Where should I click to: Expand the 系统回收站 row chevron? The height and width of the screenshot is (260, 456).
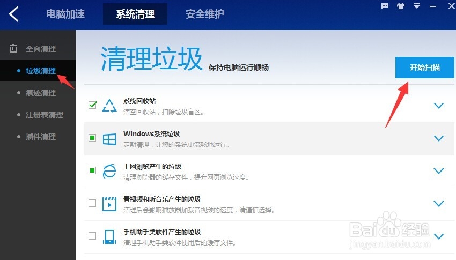(x=438, y=106)
